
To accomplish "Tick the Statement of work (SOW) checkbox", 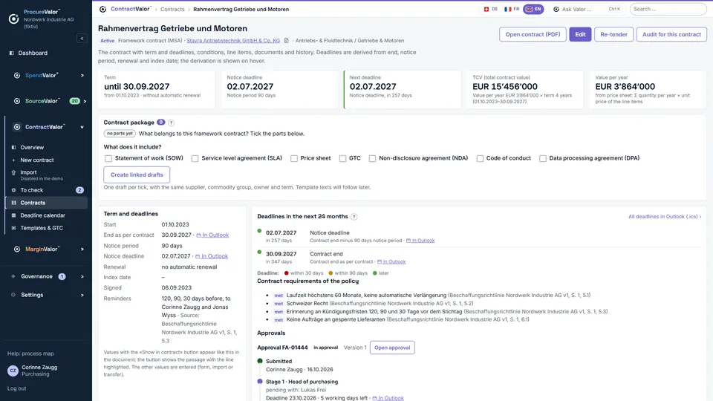I will [x=108, y=158].
